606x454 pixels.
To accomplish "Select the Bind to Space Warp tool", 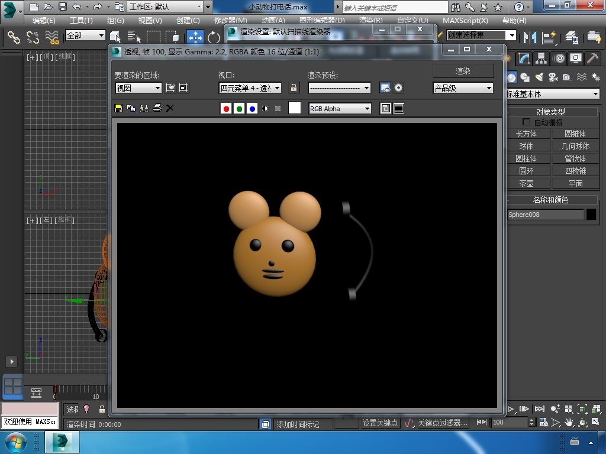I will pyautogui.click(x=52, y=37).
